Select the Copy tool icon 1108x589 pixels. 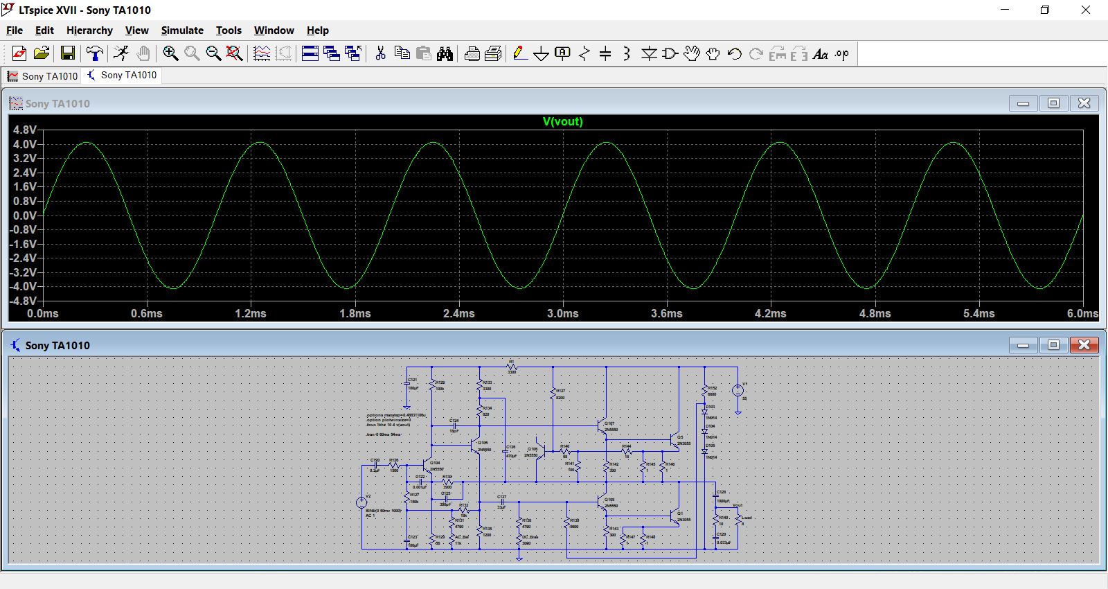click(402, 53)
